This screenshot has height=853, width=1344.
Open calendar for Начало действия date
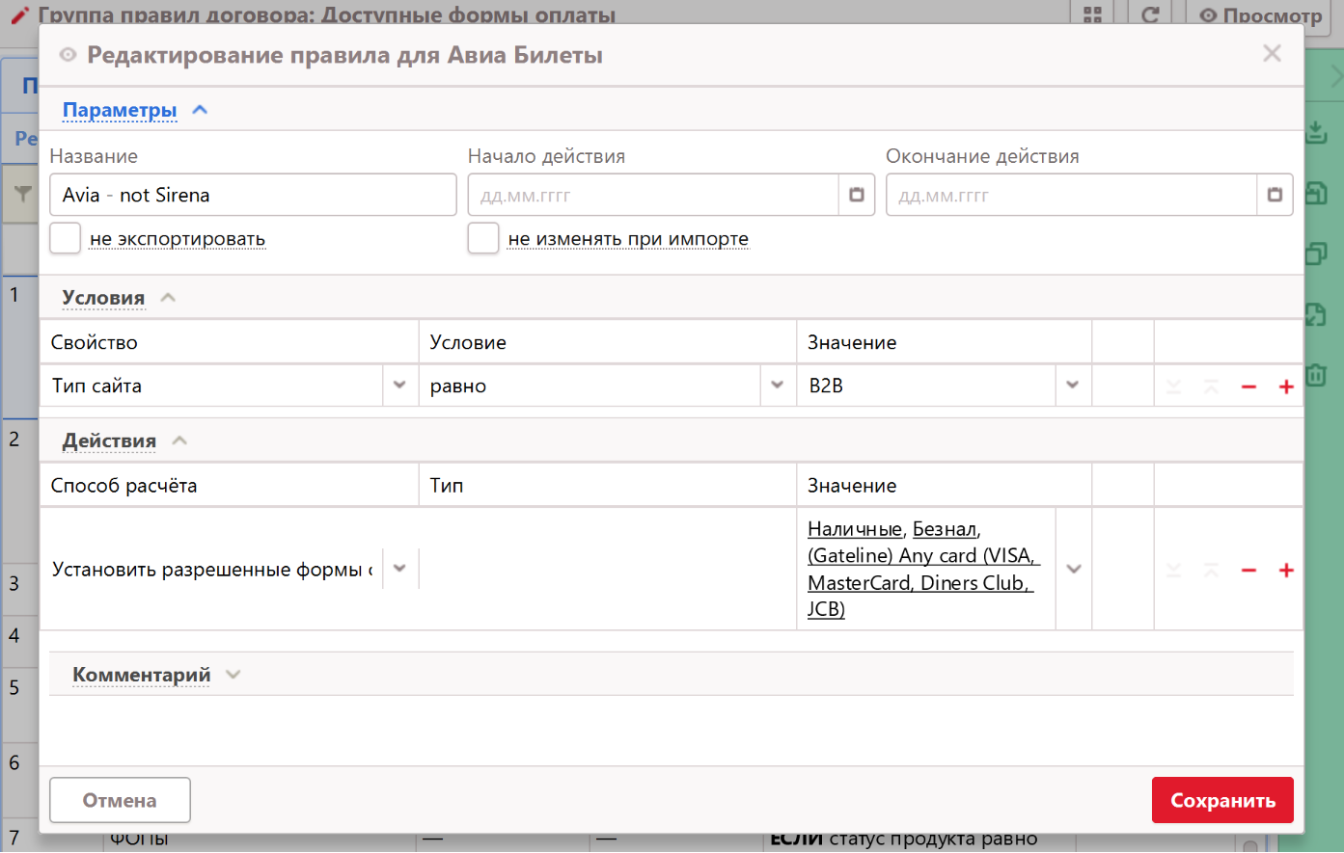[856, 195]
